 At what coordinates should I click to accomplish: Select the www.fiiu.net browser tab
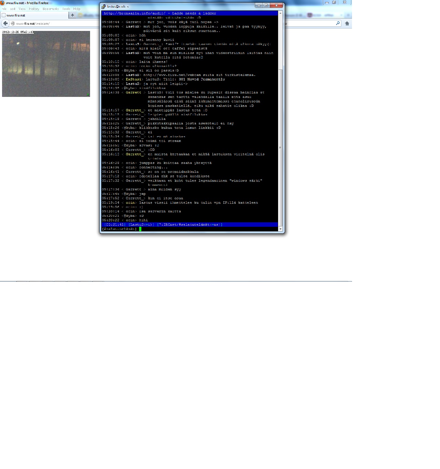click(34, 15)
